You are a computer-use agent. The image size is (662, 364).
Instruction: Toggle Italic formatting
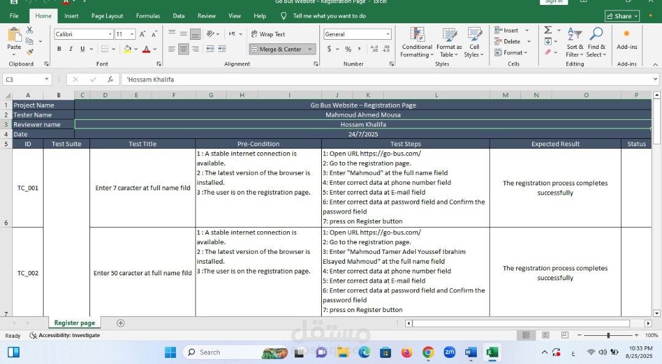tap(70, 49)
